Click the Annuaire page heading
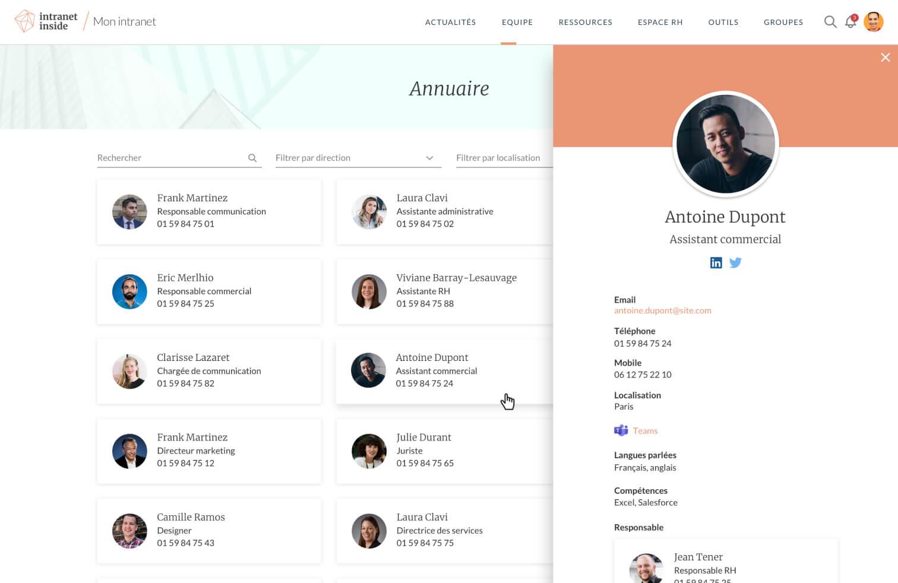 click(449, 88)
